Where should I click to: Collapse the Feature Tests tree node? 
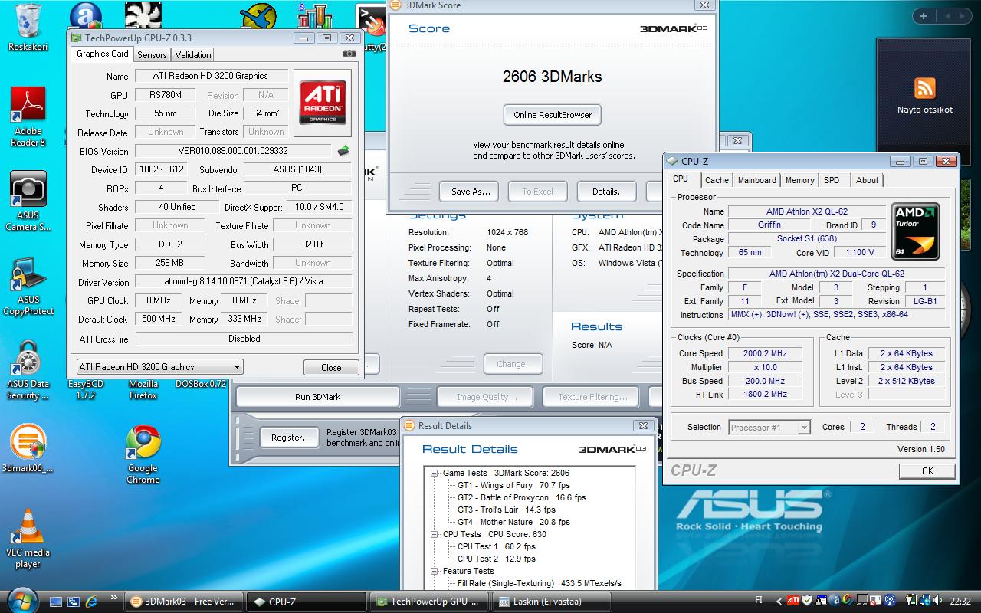point(435,571)
